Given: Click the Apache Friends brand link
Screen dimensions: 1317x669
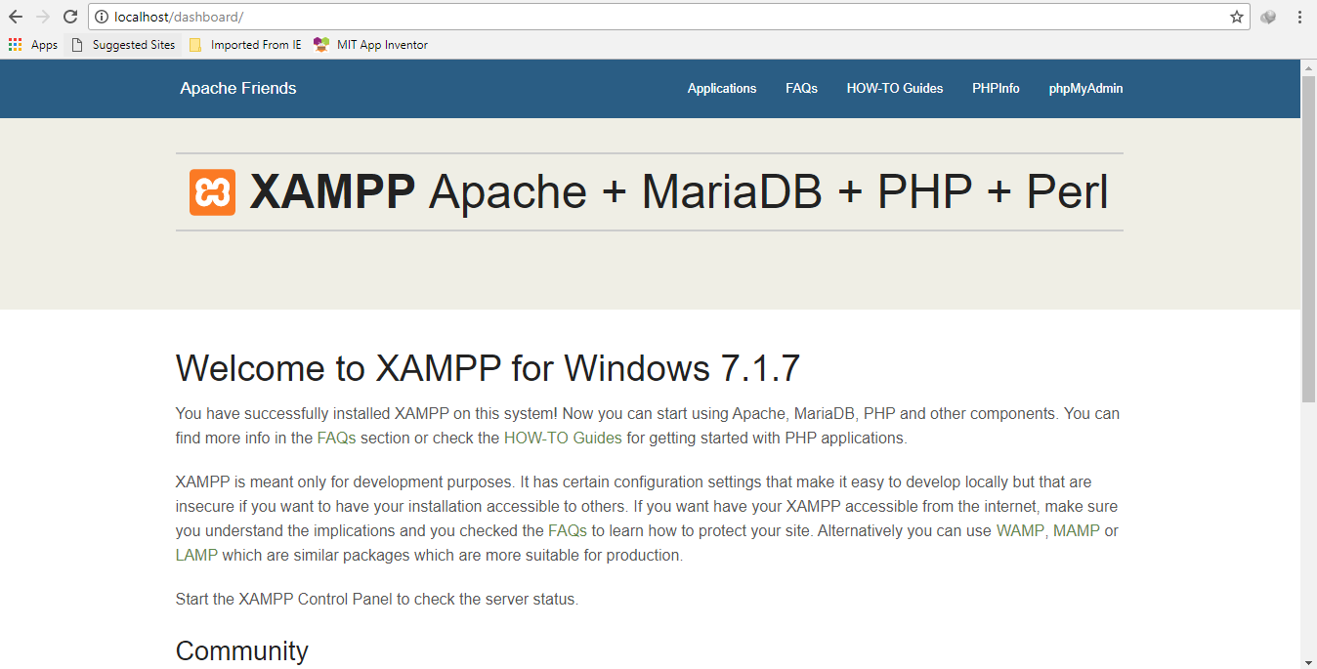Looking at the screenshot, I should pyautogui.click(x=238, y=88).
